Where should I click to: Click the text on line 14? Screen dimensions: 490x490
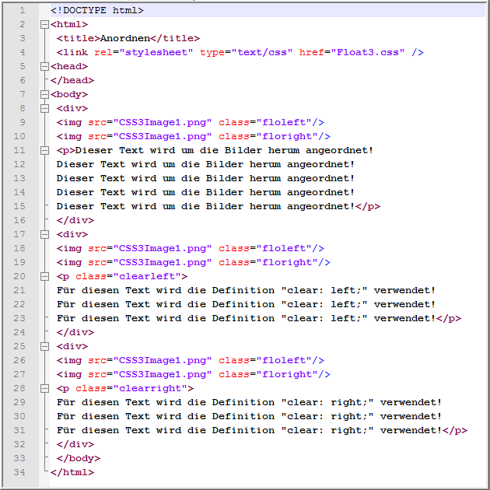[x=205, y=192]
